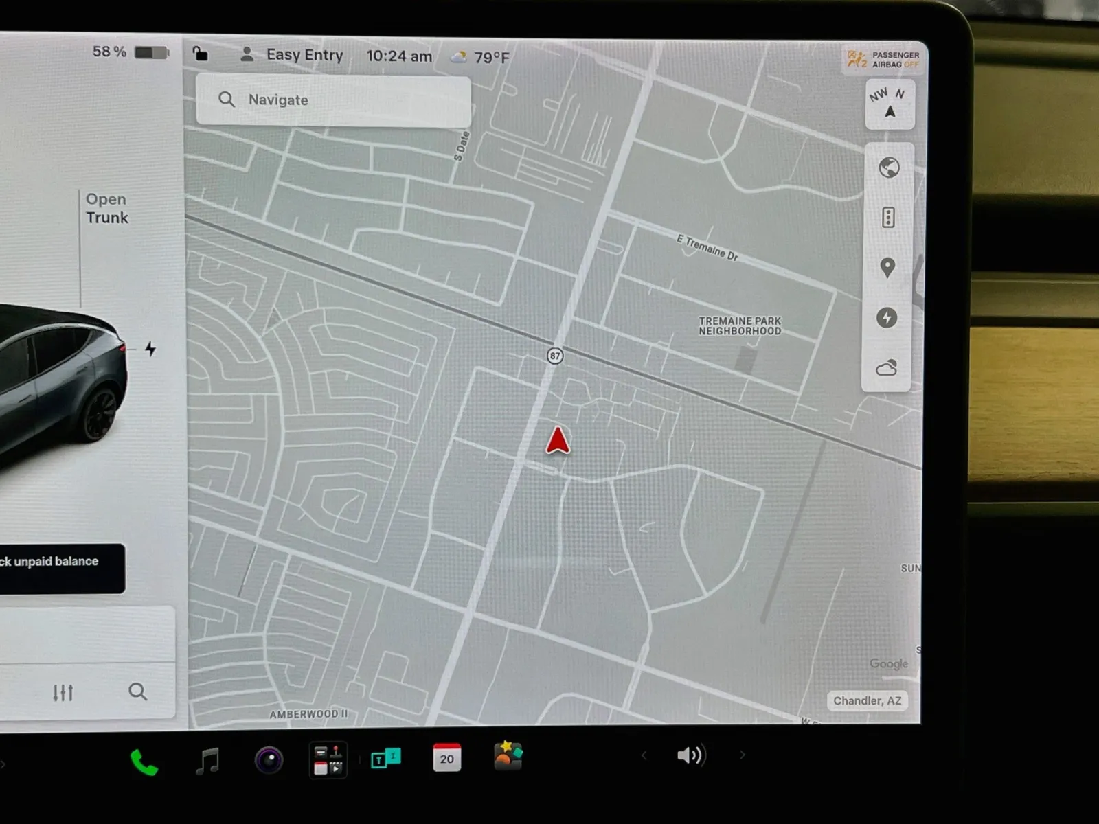Toggle satellite view globe icon

(x=889, y=168)
